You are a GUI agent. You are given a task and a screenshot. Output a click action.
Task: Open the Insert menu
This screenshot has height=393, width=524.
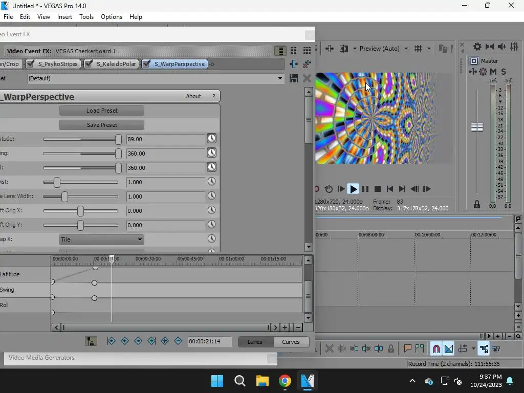[x=64, y=17]
